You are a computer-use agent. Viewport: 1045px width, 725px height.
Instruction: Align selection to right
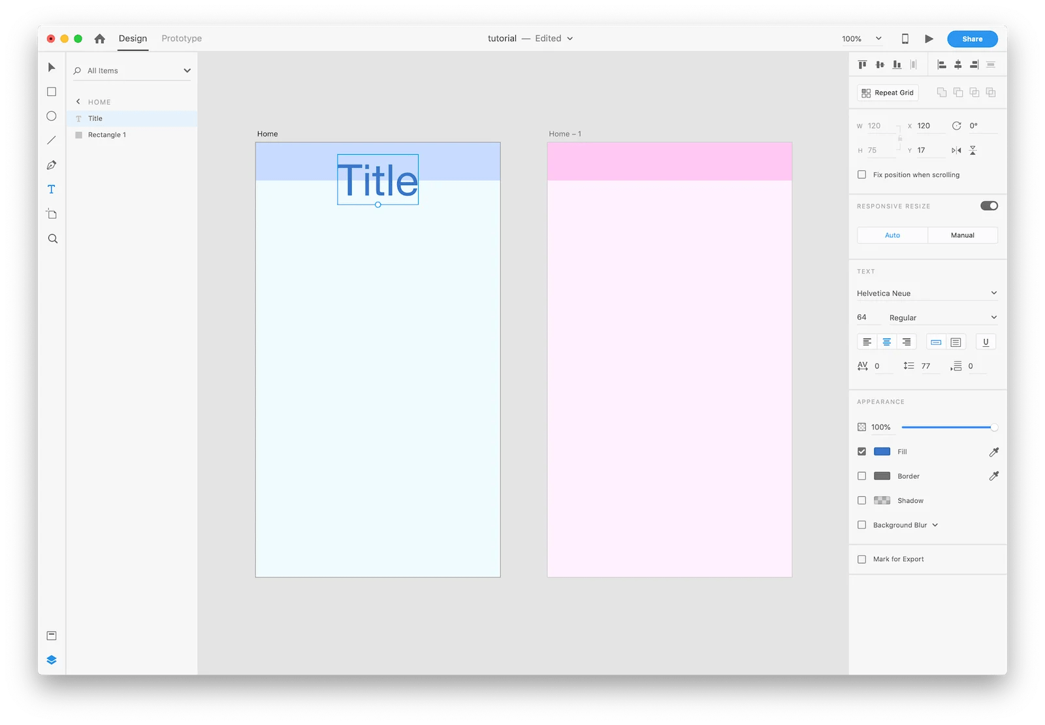click(x=974, y=64)
